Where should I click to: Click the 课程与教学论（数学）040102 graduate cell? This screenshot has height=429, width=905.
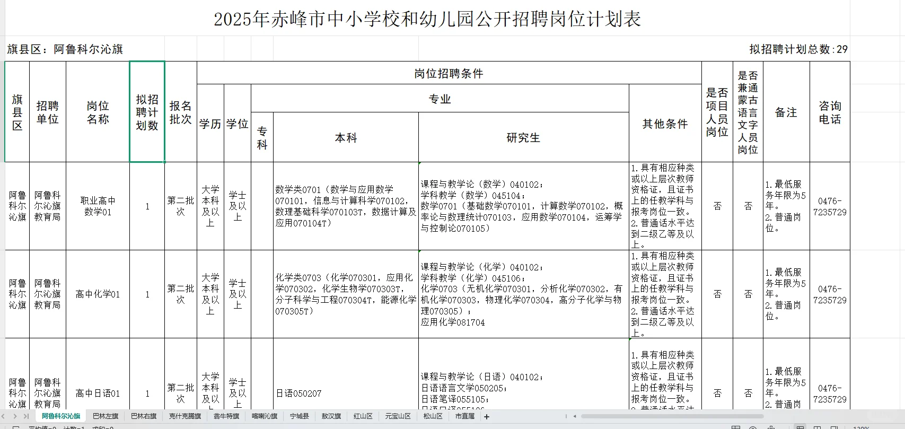click(x=524, y=206)
